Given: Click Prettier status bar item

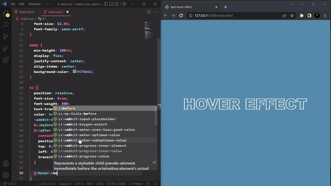Looking at the screenshot, I should tap(136, 184).
